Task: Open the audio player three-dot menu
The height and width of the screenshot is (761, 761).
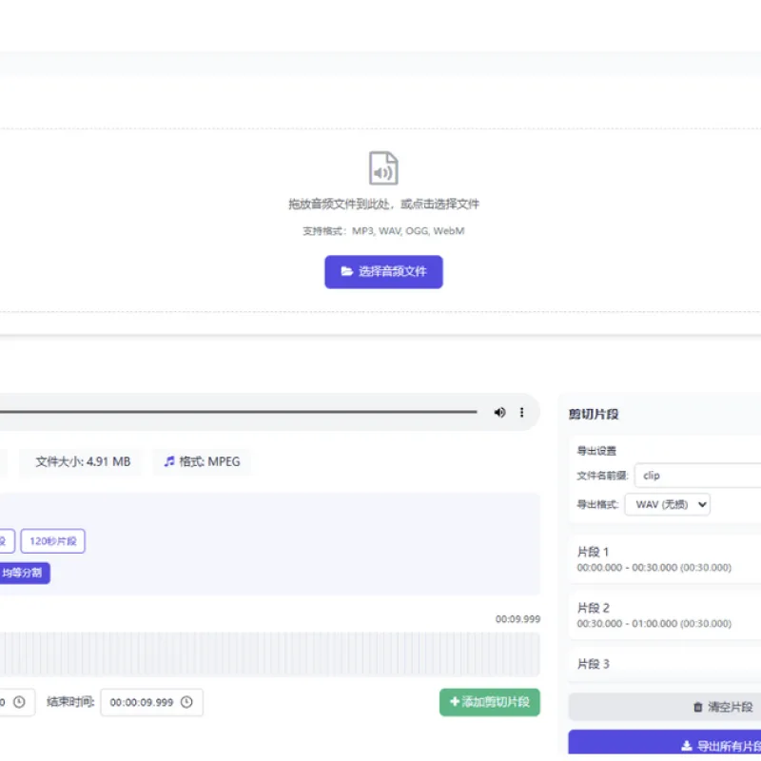Action: pyautogui.click(x=521, y=413)
